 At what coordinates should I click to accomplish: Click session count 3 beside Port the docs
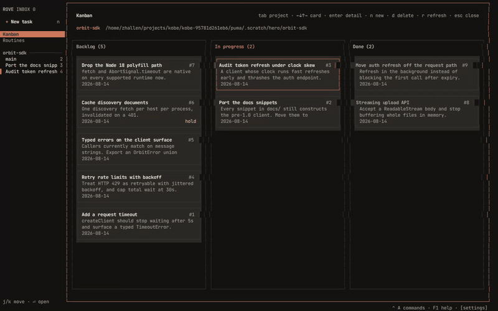click(61, 65)
